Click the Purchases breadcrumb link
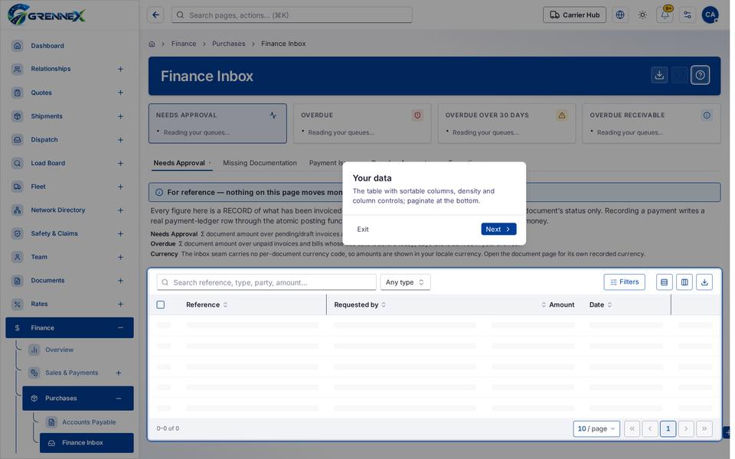The width and height of the screenshot is (735, 459). pos(228,44)
